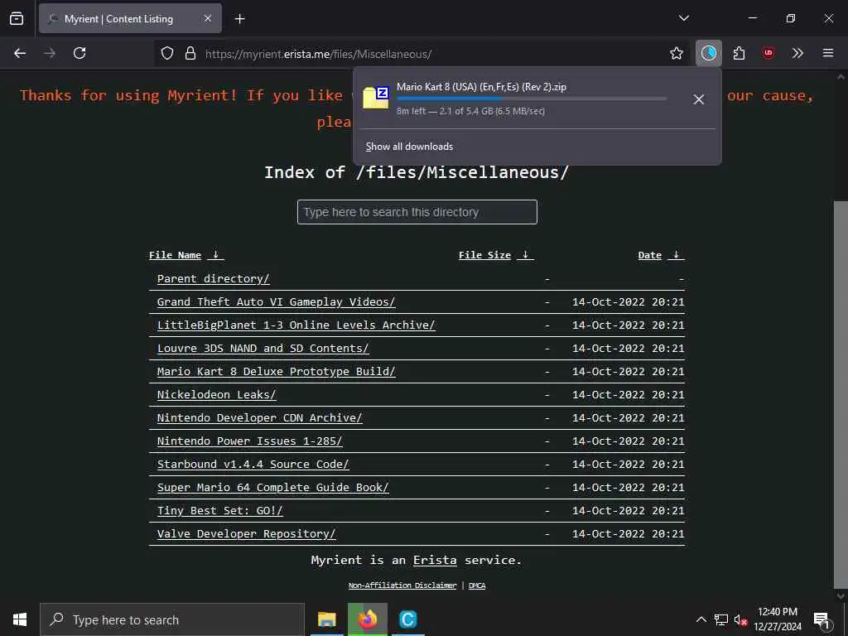Open Parent directory link
Screen dimensions: 848x636
(213, 279)
